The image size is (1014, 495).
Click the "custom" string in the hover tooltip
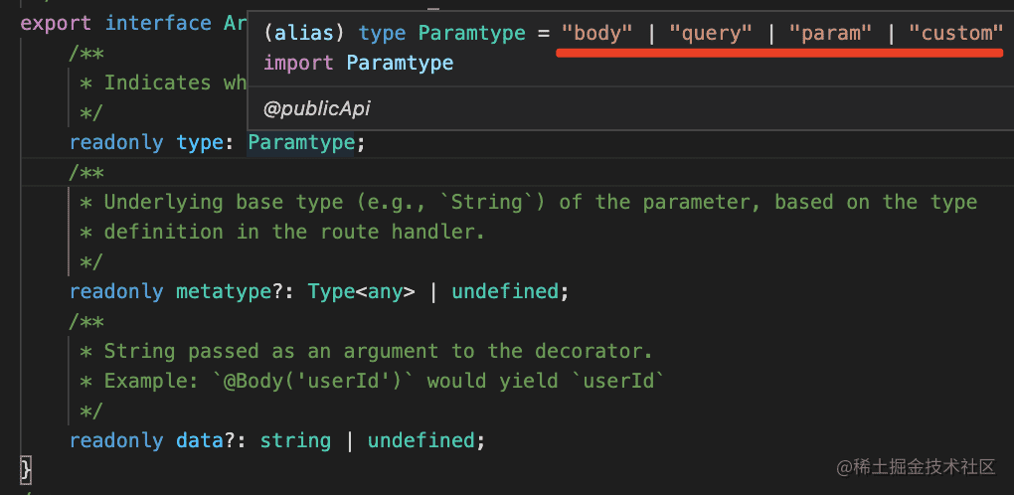(x=956, y=33)
